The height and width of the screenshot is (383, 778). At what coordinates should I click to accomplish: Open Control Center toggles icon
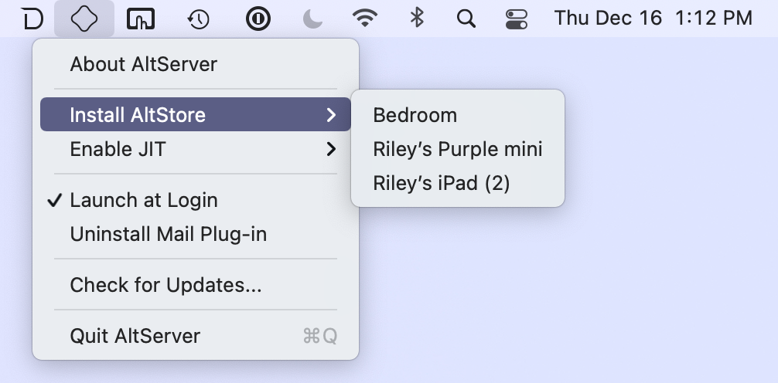click(x=517, y=19)
